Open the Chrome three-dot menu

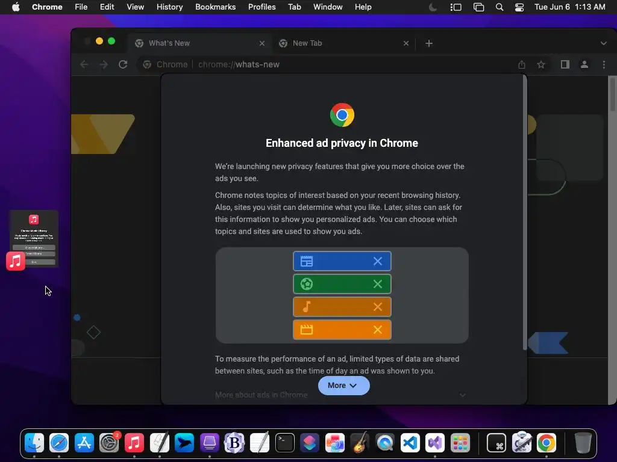tap(604, 64)
